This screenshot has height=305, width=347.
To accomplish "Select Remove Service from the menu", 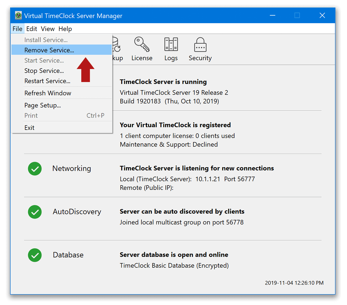I will coord(49,50).
